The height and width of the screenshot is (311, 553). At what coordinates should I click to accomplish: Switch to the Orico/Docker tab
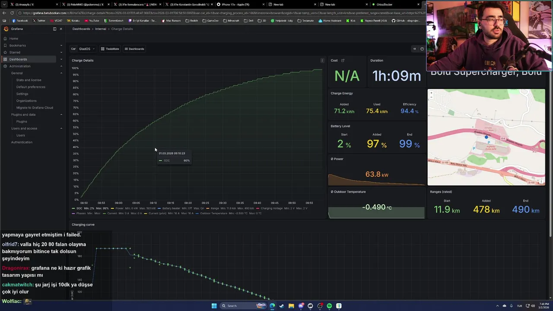pyautogui.click(x=395, y=4)
